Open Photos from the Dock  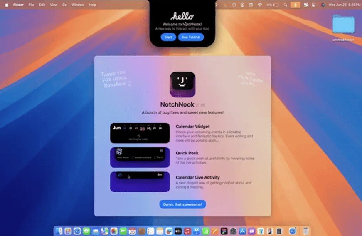coord(114,231)
